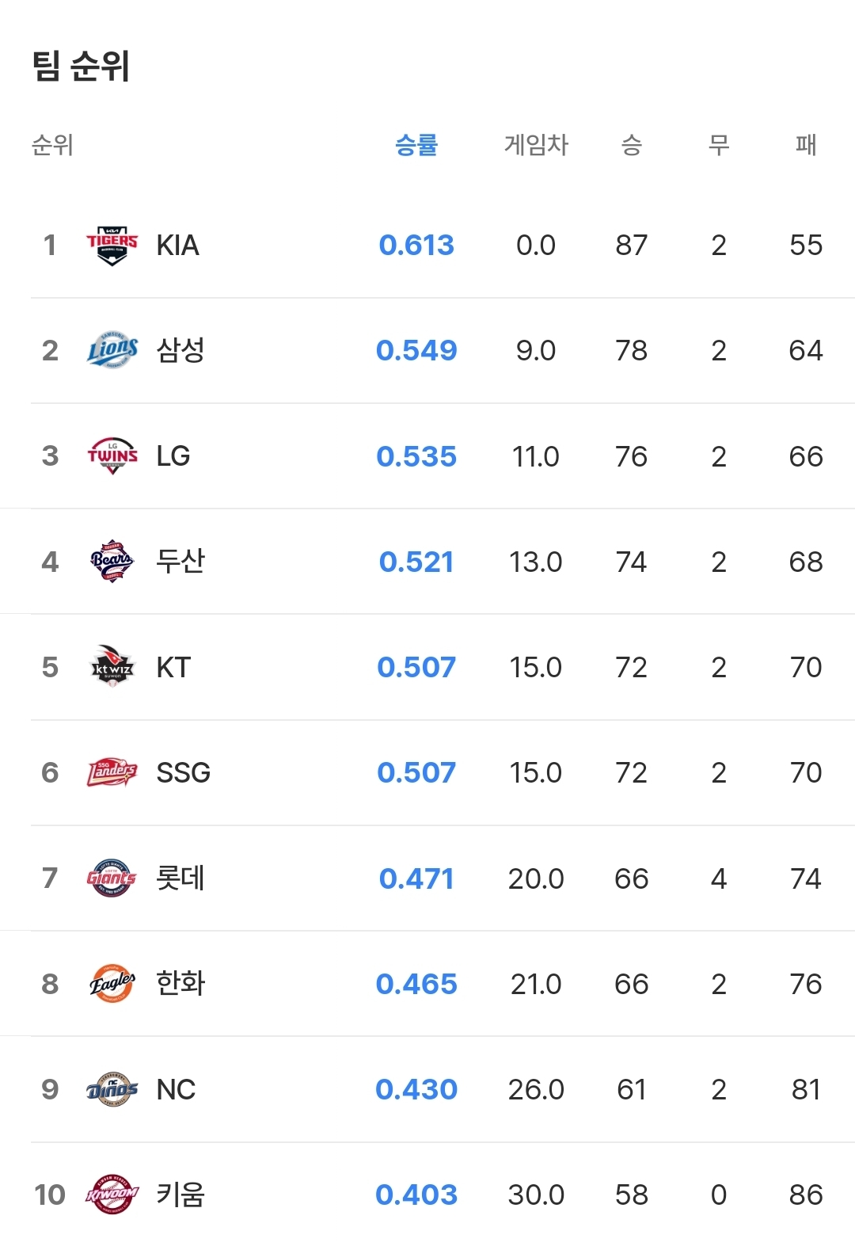Sort by 승률 column header
The image size is (855, 1246).
click(x=416, y=145)
